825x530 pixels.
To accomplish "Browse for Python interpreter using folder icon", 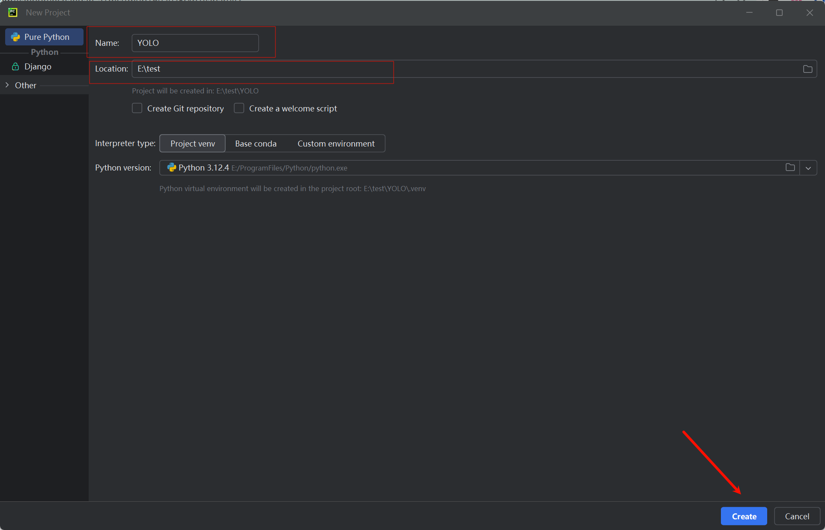I will 790,168.
